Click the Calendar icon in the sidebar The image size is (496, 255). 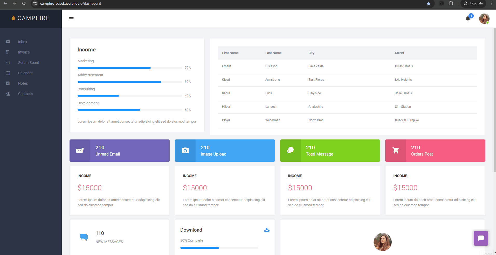pyautogui.click(x=8, y=73)
